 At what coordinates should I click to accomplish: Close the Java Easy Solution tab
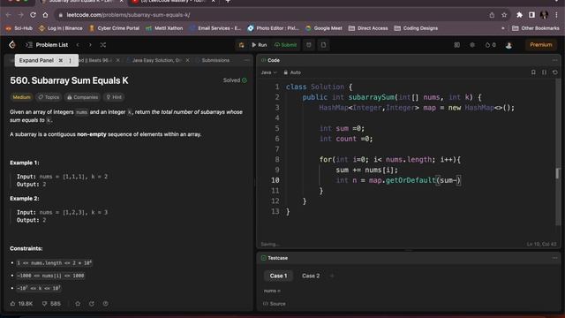point(188,60)
